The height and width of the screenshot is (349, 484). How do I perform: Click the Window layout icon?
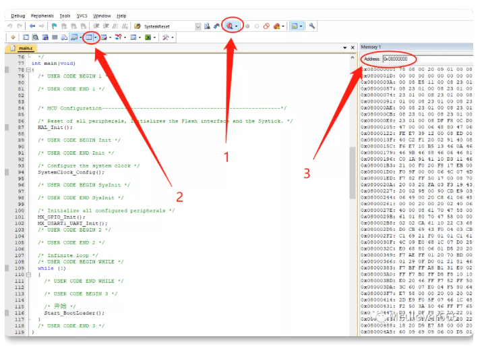tap(295, 26)
